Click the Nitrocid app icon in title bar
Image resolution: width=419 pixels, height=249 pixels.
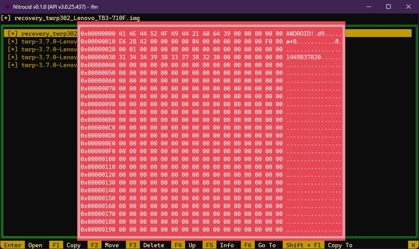pyautogui.click(x=7, y=7)
